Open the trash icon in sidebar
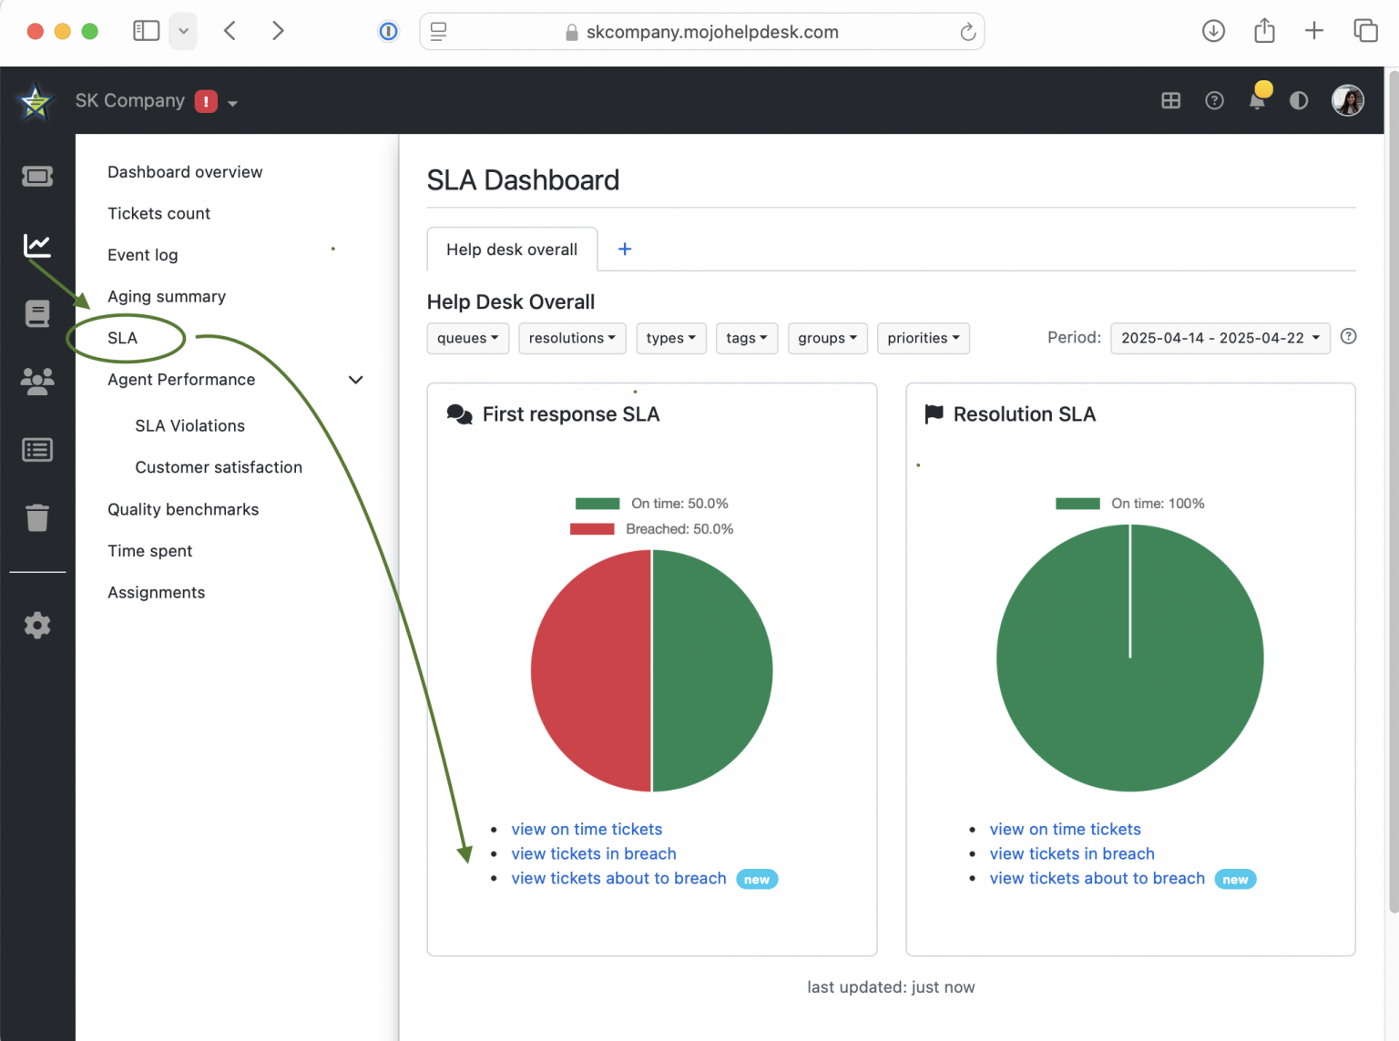The height and width of the screenshot is (1041, 1399). pyautogui.click(x=37, y=517)
